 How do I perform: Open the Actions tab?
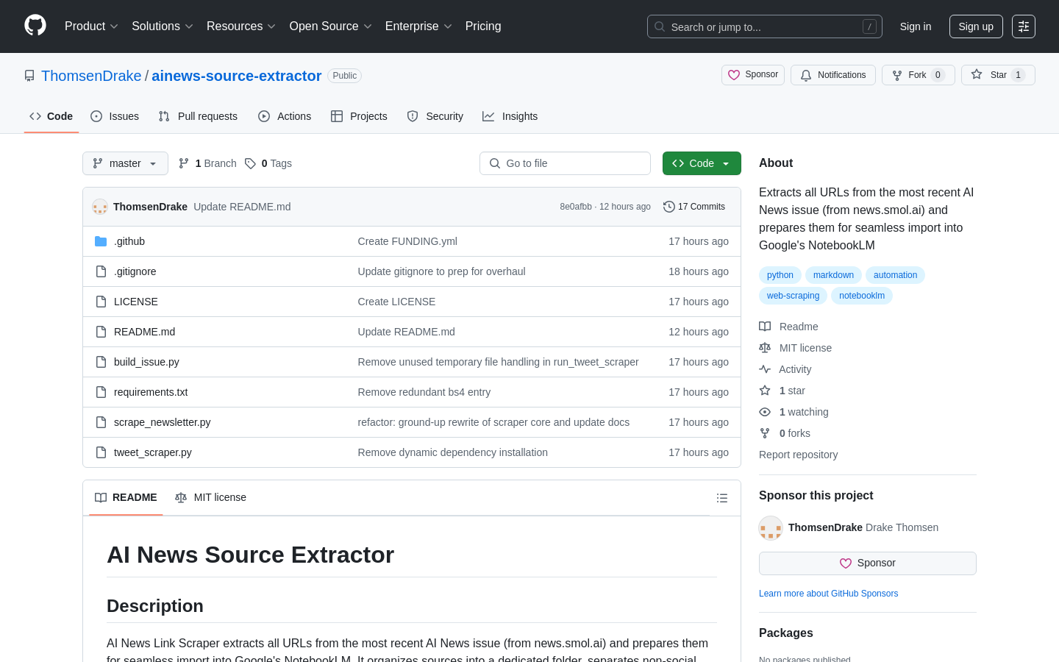pos(285,116)
